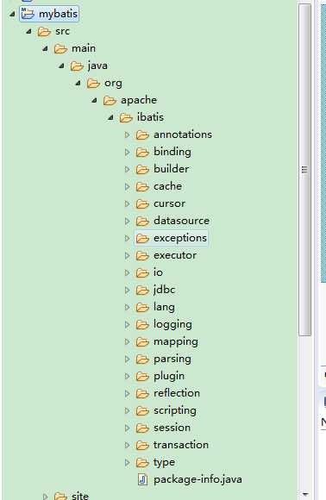Click the cache folder icon
The width and height of the screenshot is (326, 500).
[142, 186]
